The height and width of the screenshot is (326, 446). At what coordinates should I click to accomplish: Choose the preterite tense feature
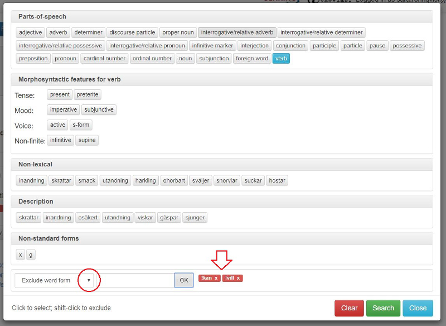pyautogui.click(x=88, y=95)
